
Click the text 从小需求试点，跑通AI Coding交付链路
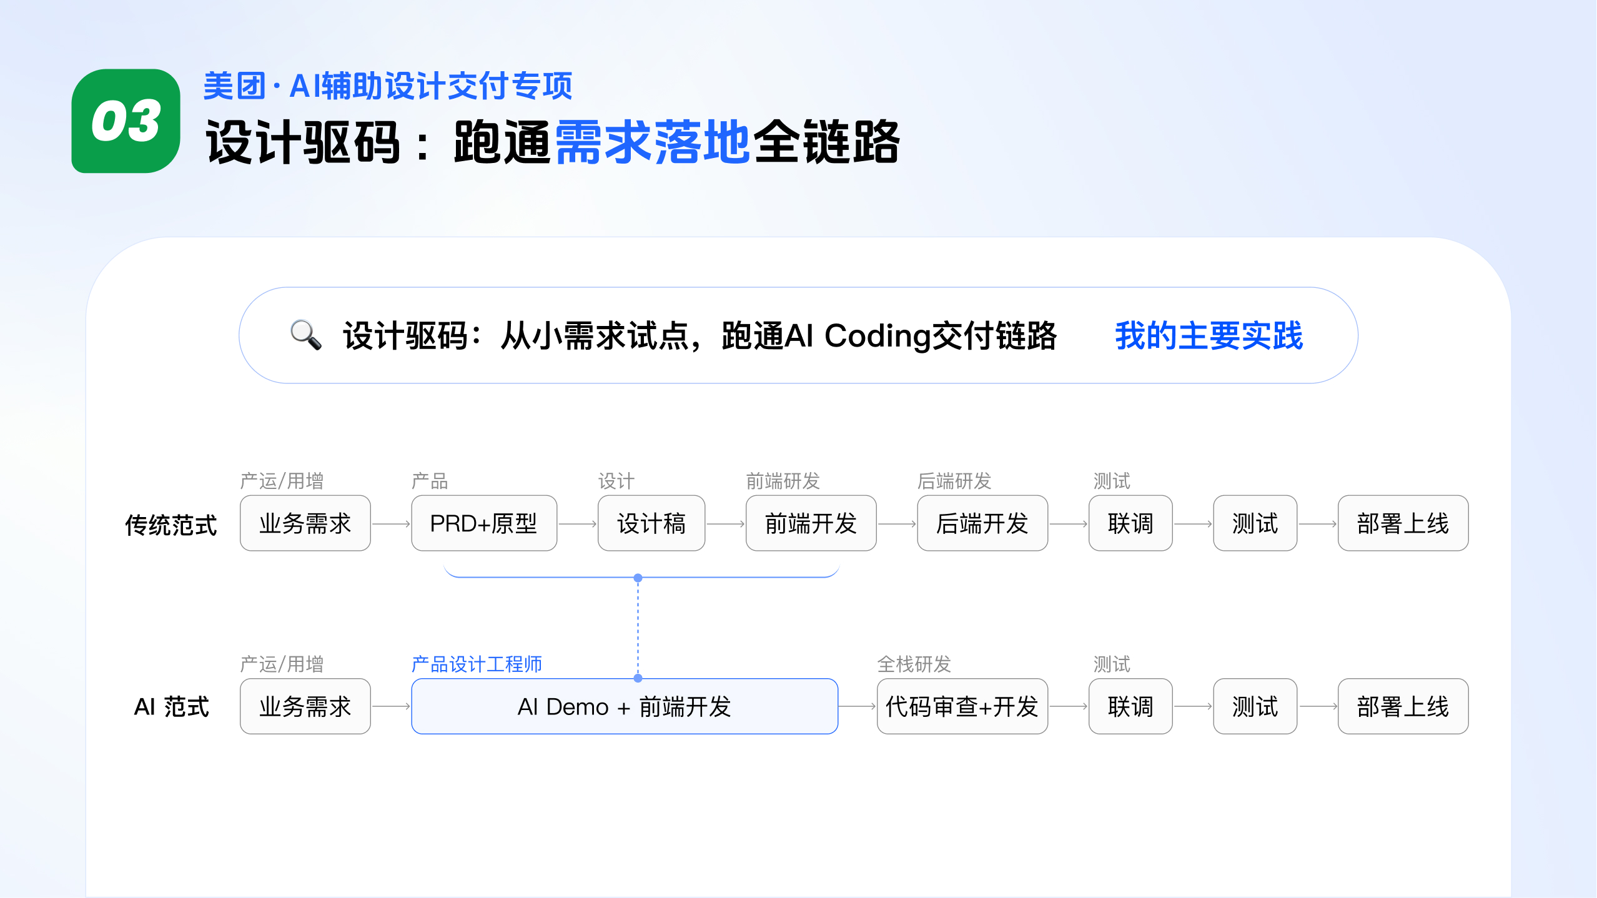(778, 335)
